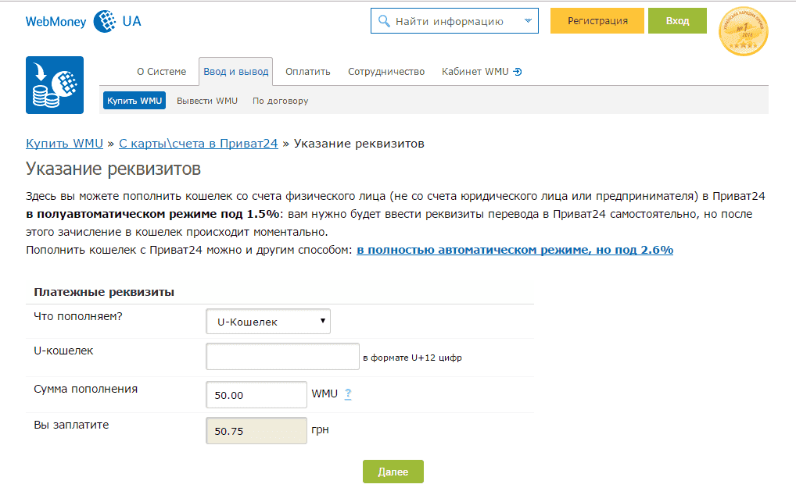Click the green Далее button
The width and height of the screenshot is (796, 502).
pos(393,472)
